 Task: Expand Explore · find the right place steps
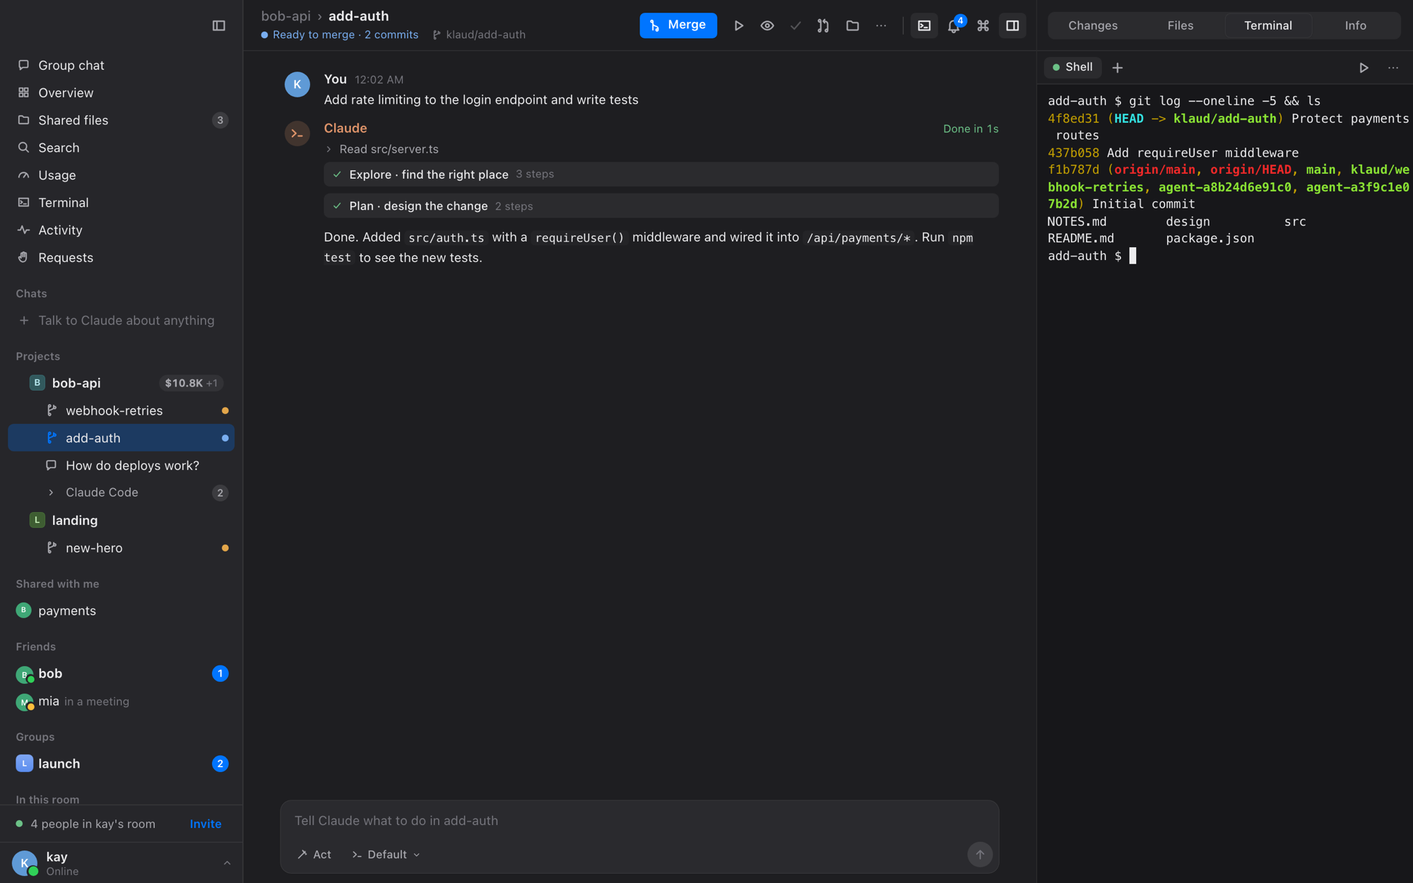[661, 174]
